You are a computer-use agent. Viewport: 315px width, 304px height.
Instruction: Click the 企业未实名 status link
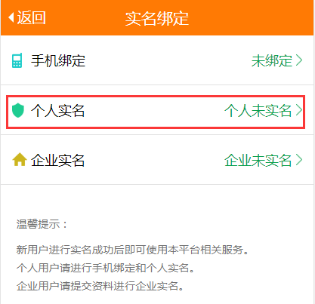coord(258,160)
